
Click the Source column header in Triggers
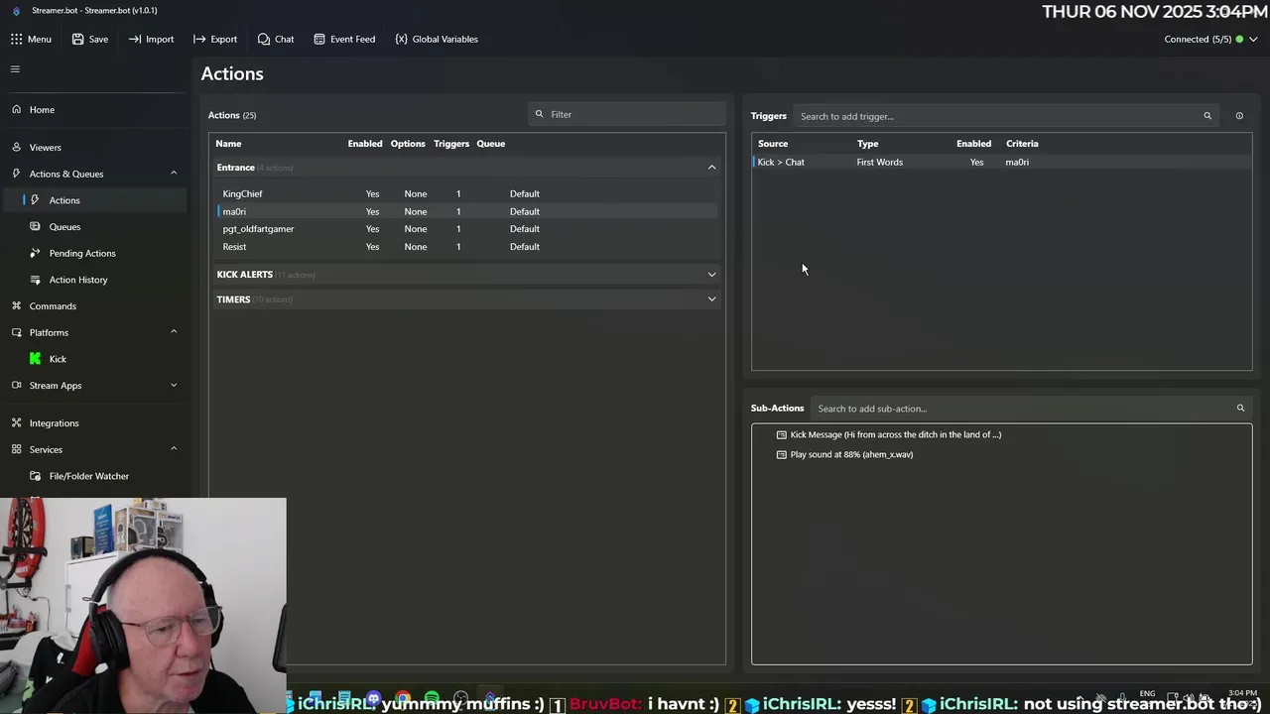tap(773, 144)
